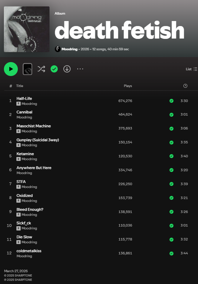The image size is (198, 284).
Task: Select the Half-Life track title
Action: (24, 98)
